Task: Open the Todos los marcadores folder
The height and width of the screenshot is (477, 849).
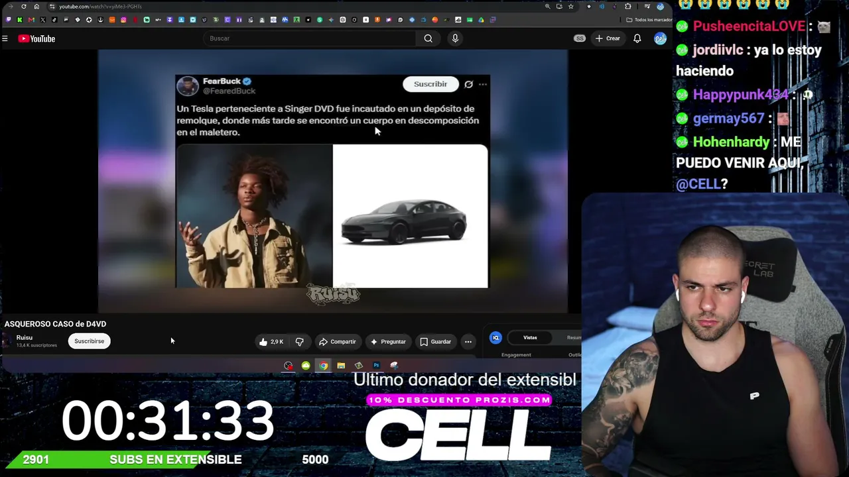Action: 649,20
